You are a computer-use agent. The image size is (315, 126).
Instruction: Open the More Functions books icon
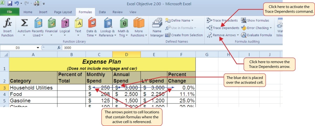point(139,23)
